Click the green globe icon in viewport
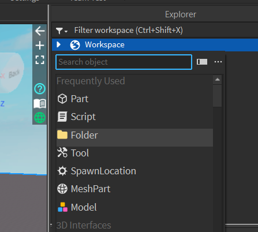 (x=40, y=118)
